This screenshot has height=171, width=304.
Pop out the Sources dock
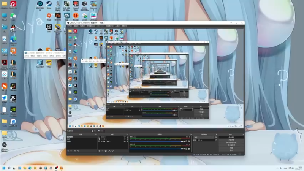pos(127,135)
